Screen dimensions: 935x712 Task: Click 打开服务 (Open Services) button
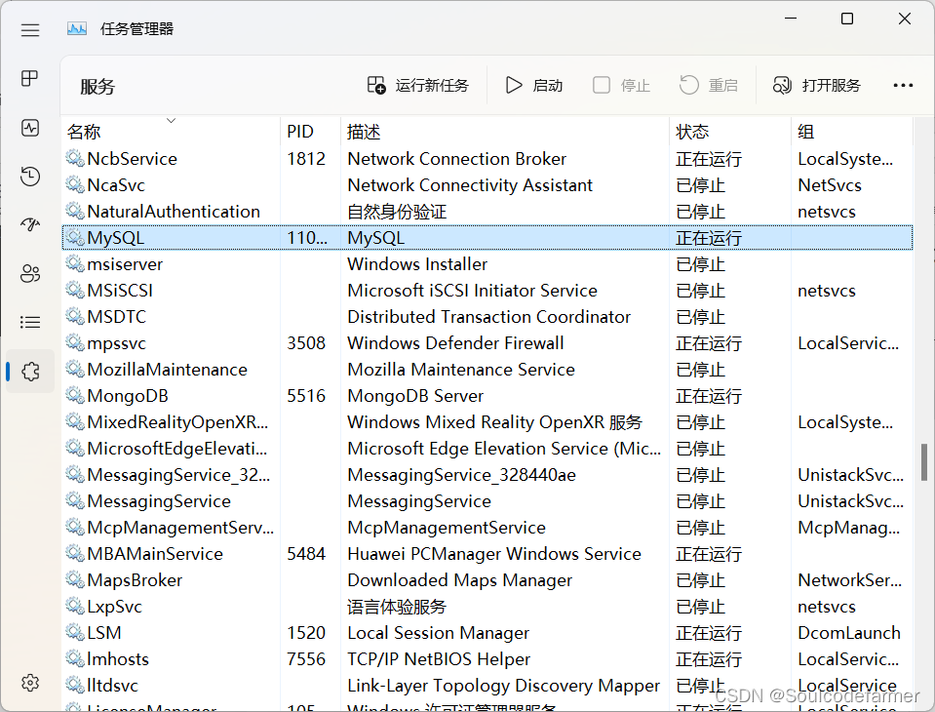817,85
